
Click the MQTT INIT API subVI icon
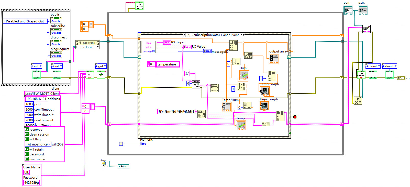click(x=90, y=75)
